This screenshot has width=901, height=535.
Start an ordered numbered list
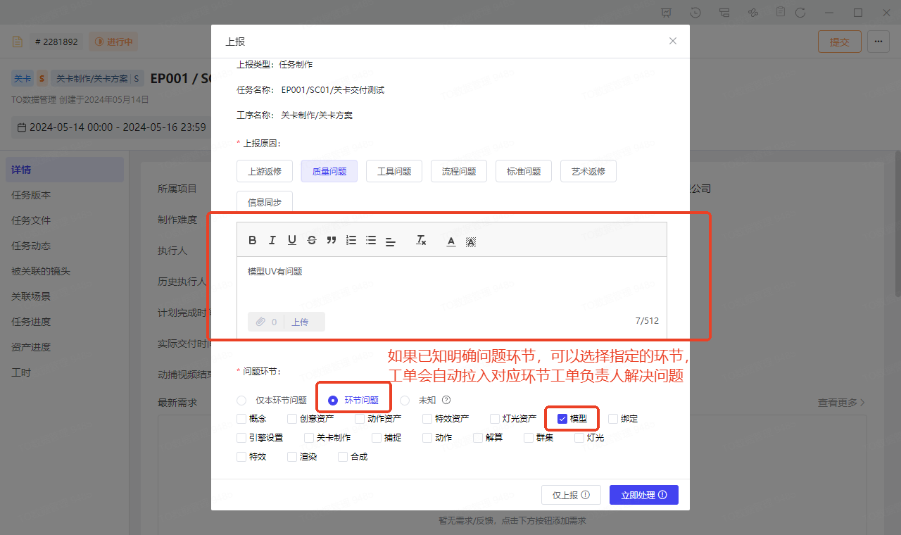[x=351, y=241]
